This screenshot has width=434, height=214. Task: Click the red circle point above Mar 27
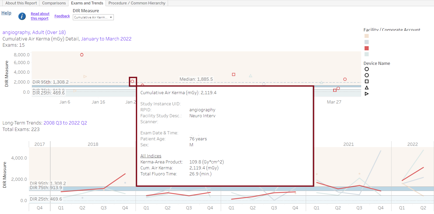tap(345, 79)
